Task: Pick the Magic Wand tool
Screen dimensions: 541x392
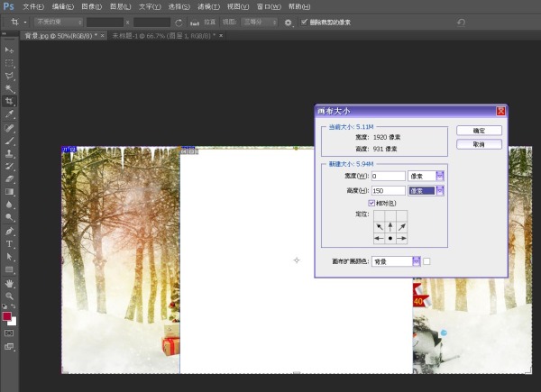Action: (9, 89)
